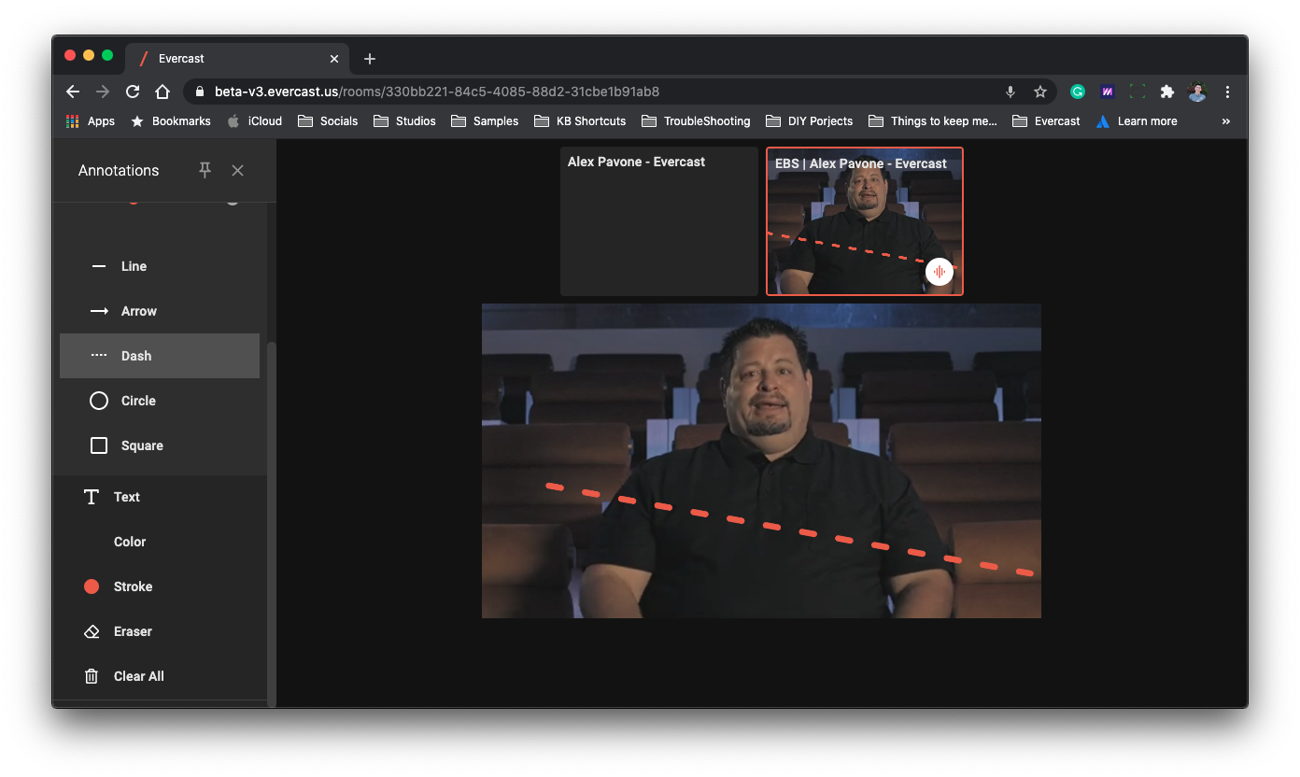
Task: Go back in browser history
Action: pos(73,92)
